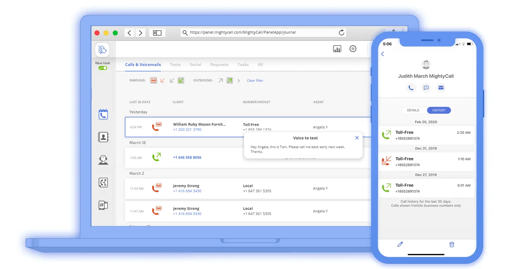Tap the 1:10 AM Toll-Free history entry
The height and width of the screenshot is (269, 514).
(426, 161)
